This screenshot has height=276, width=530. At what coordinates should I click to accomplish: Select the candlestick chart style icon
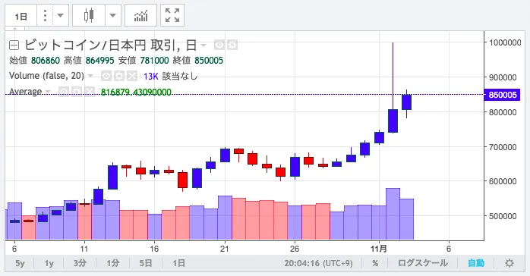89,15
